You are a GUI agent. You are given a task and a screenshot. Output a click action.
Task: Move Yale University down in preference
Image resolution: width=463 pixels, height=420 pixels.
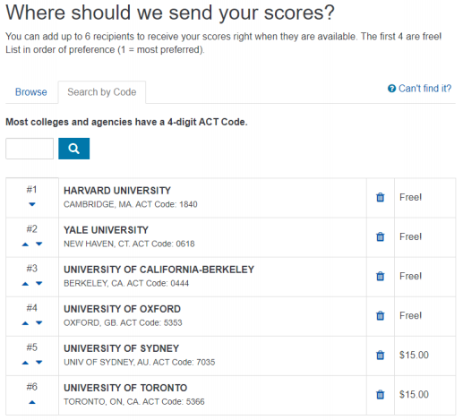click(x=39, y=244)
